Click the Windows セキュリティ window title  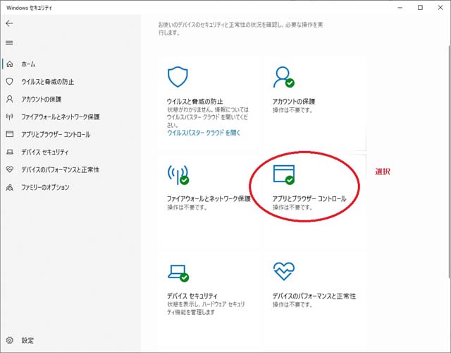click(x=29, y=8)
